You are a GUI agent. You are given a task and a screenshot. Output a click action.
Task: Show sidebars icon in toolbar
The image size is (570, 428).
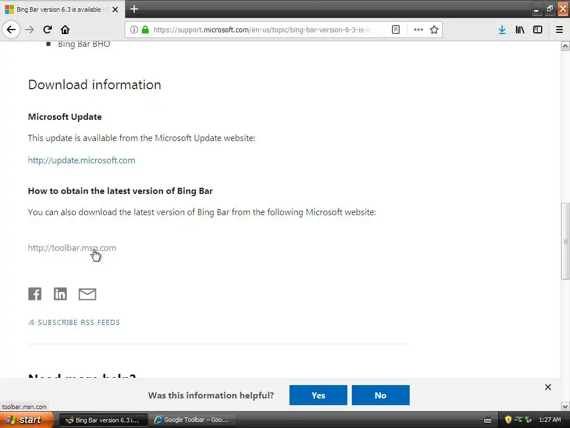[x=538, y=30]
